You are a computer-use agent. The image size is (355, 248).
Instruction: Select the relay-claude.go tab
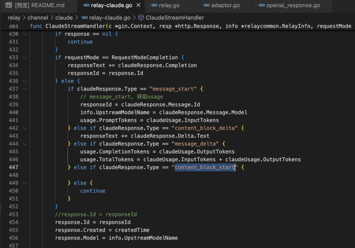111,5
